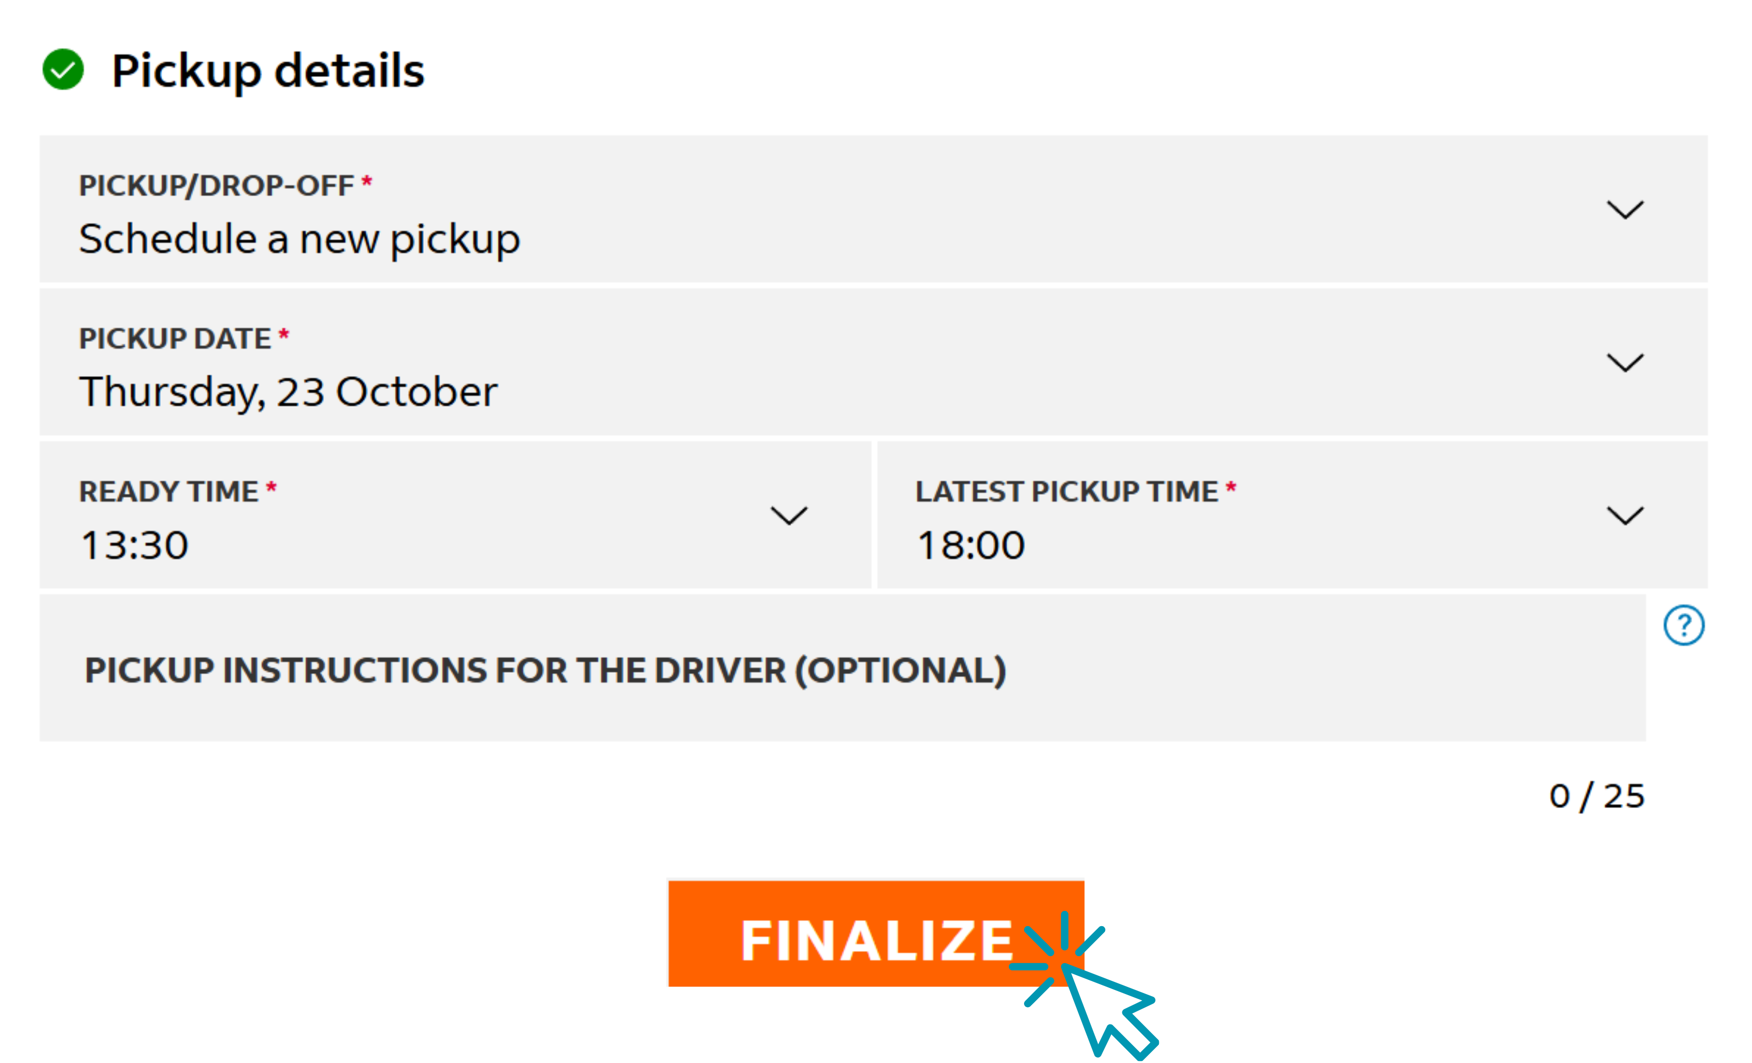The image size is (1752, 1063).
Task: Click the PICKUP DATE field label
Action: pyautogui.click(x=175, y=339)
